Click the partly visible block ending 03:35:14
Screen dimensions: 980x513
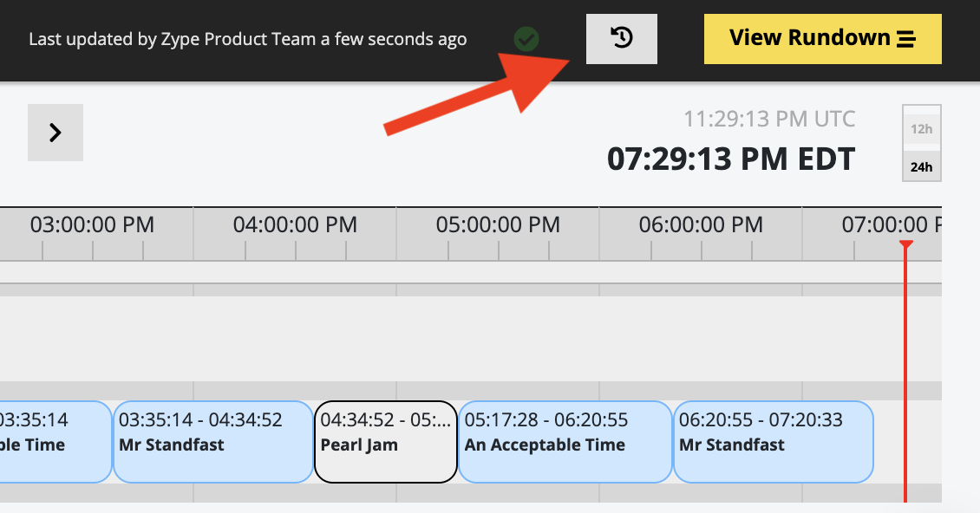pyautogui.click(x=56, y=442)
